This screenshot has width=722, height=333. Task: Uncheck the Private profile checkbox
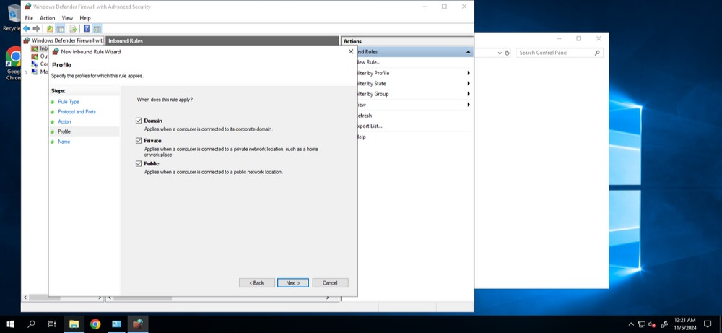(x=139, y=140)
